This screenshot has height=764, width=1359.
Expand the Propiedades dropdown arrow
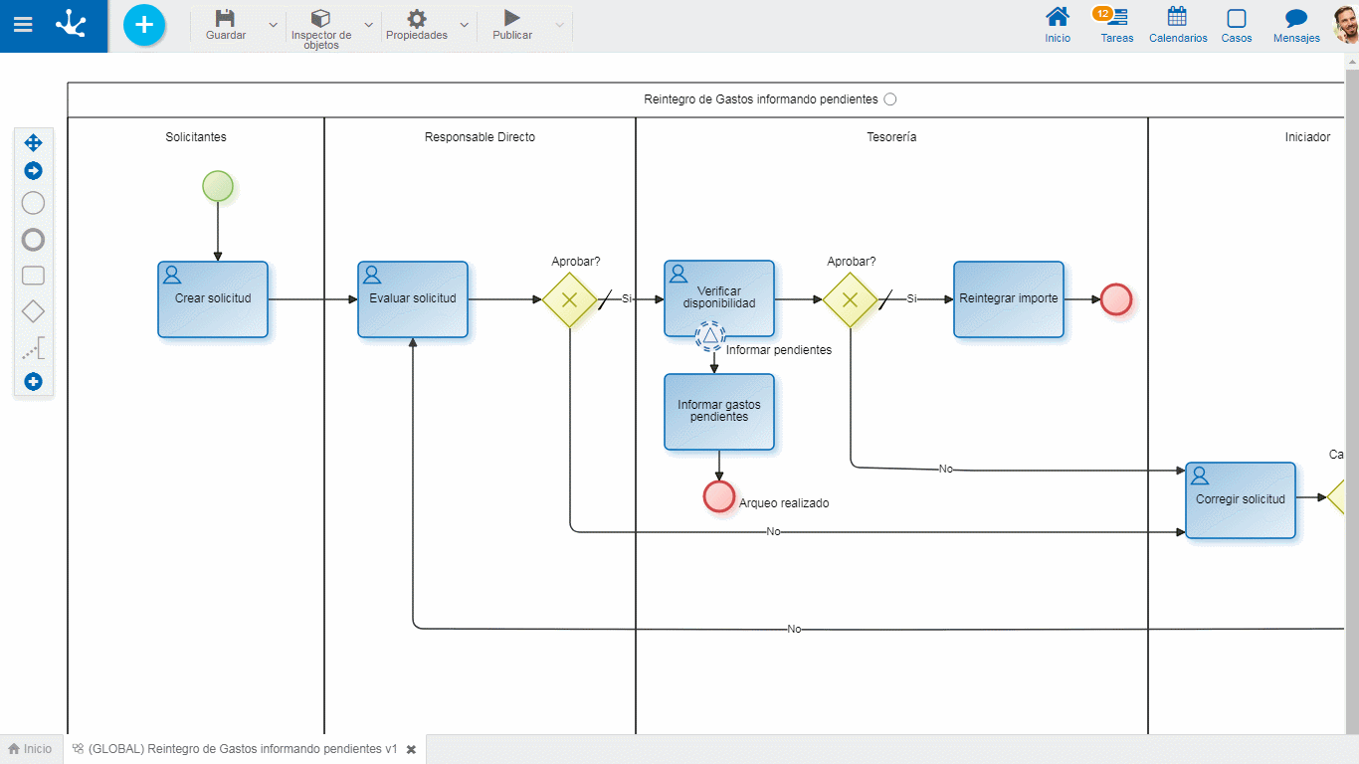[464, 25]
